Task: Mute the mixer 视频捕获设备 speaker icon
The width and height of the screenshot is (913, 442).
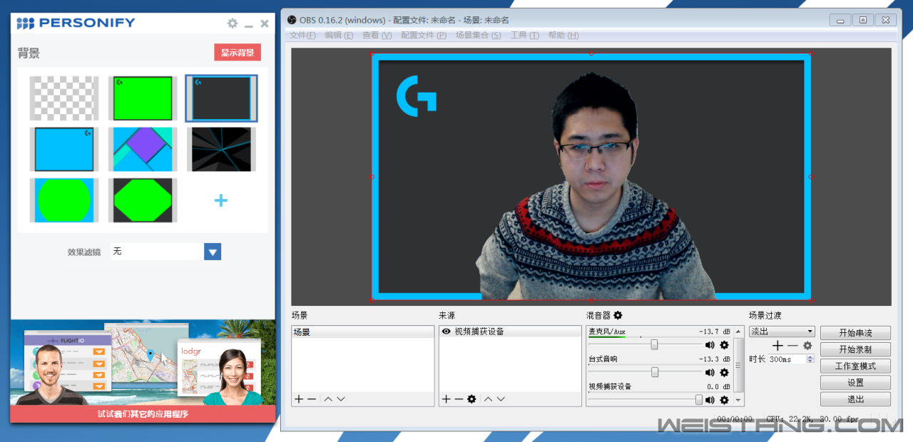Action: [710, 401]
